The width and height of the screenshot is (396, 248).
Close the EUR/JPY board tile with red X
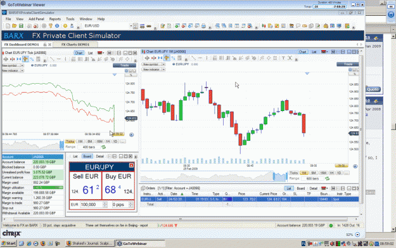pyautogui.click(x=131, y=166)
